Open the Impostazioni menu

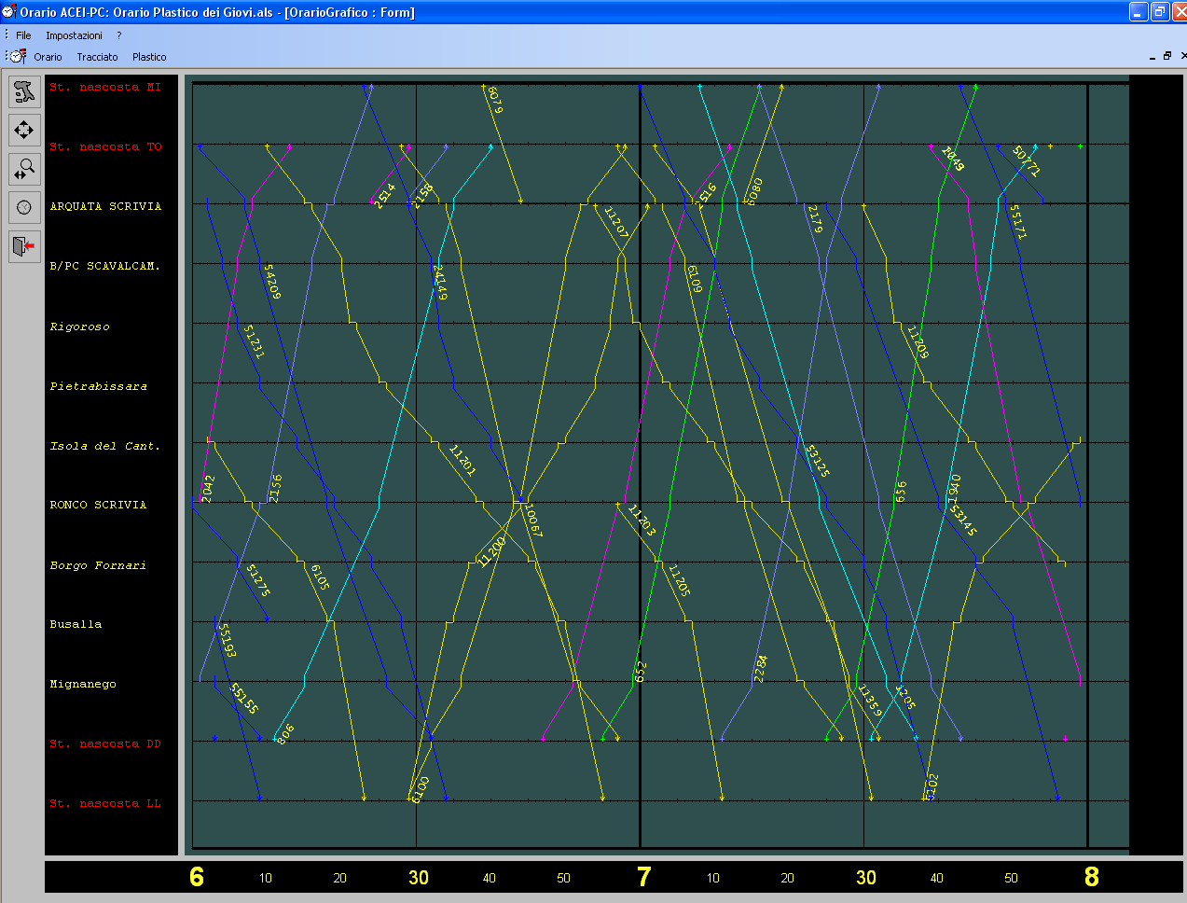(75, 35)
